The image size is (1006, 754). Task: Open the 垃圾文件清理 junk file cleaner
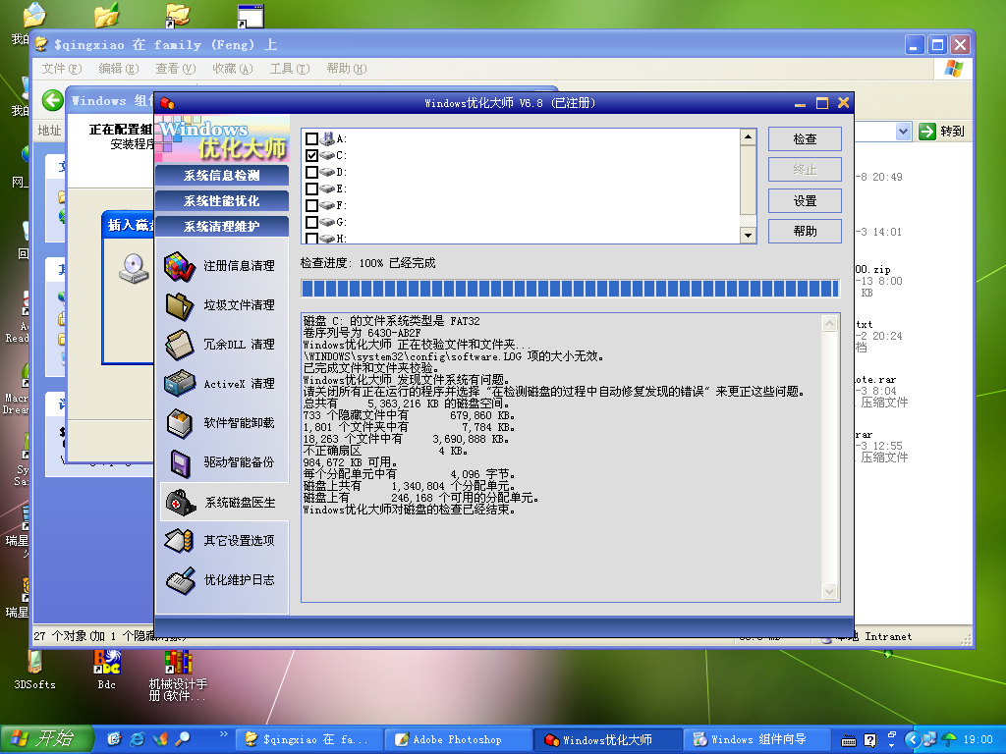point(221,305)
